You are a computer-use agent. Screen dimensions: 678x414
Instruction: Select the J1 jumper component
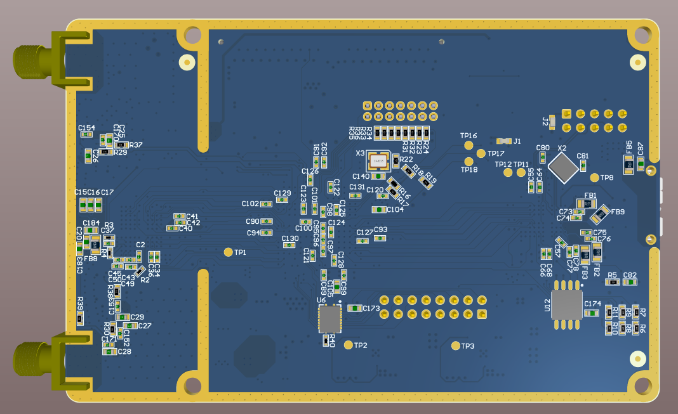505,141
